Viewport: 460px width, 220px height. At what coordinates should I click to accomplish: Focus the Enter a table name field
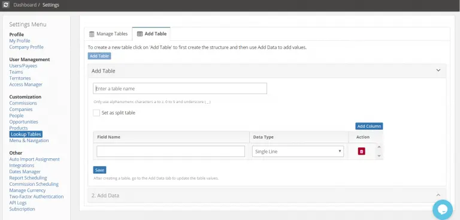(x=180, y=88)
